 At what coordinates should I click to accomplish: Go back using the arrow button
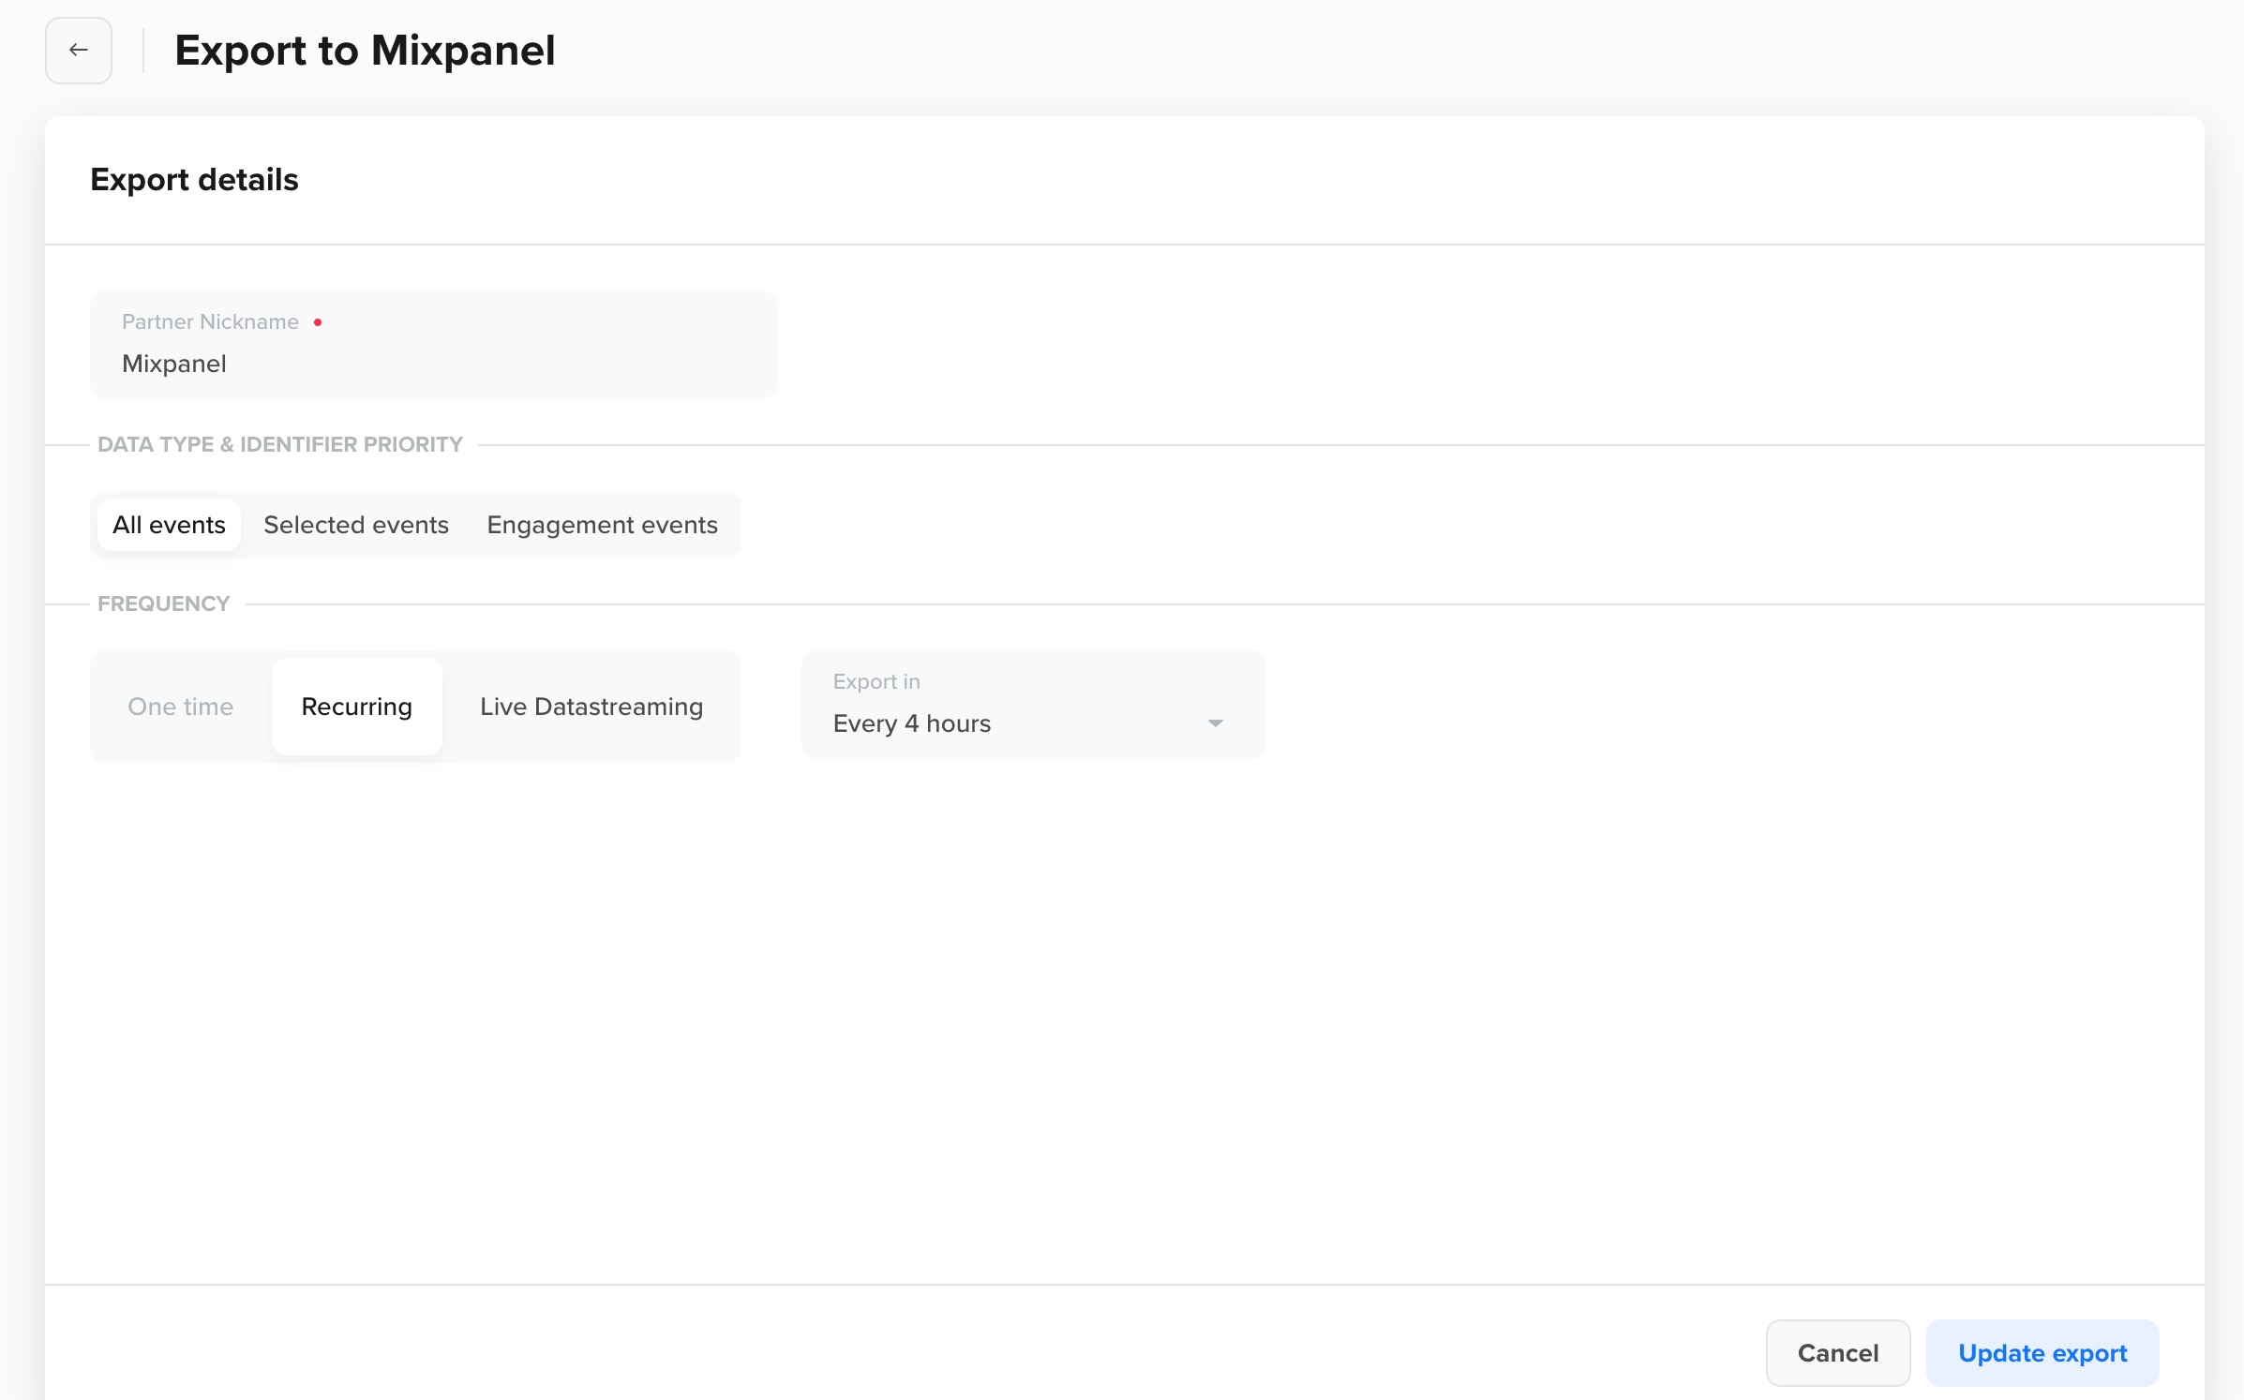(x=79, y=51)
